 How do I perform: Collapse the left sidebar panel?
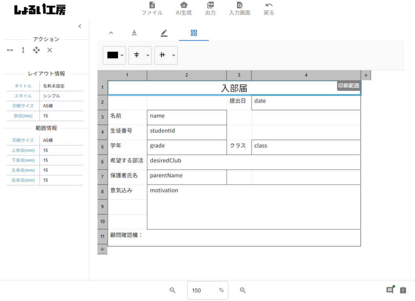click(80, 26)
